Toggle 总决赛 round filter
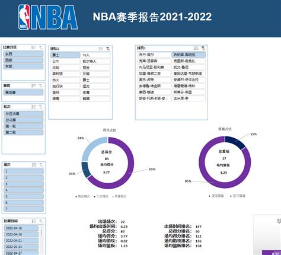This screenshot has width=281, height=255. (23, 120)
